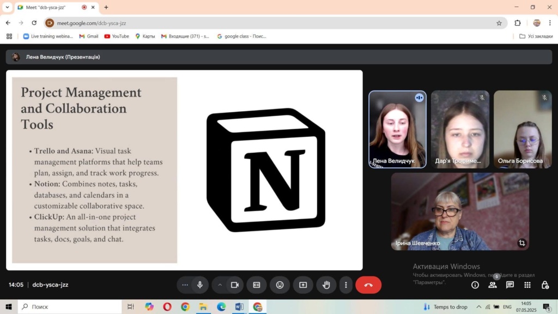Open the activities grid icon
This screenshot has width=558, height=314.
[527, 285]
